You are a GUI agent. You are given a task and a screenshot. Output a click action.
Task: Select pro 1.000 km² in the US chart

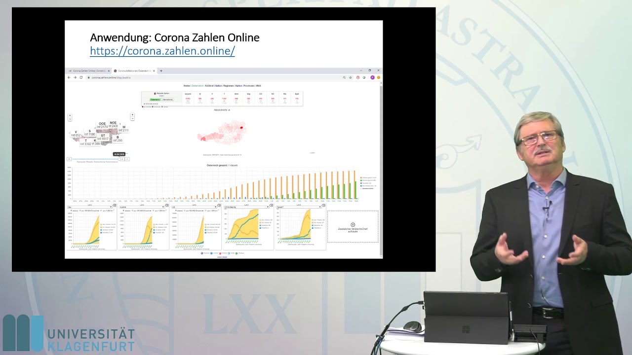pyautogui.click(x=205, y=211)
